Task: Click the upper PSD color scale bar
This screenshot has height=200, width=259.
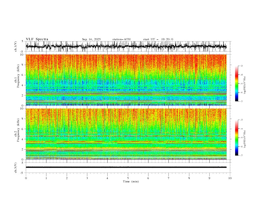Action: (x=236, y=84)
